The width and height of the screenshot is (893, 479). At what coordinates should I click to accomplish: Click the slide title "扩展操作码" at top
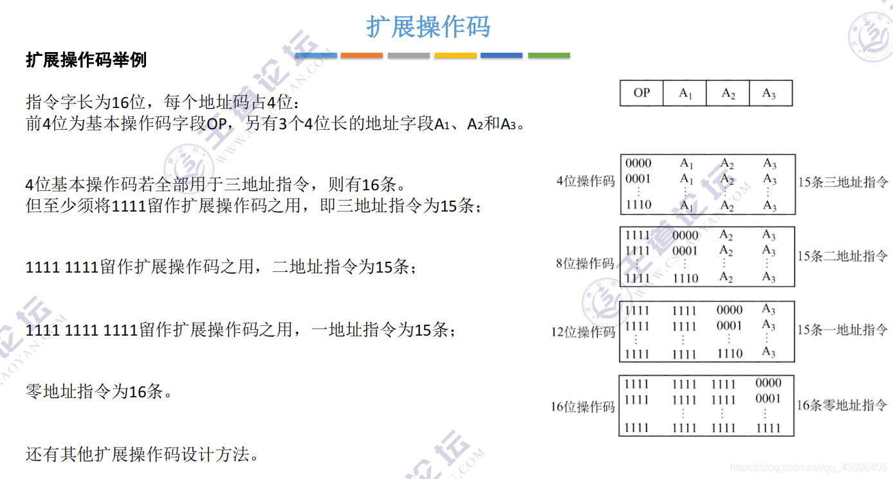[x=428, y=26]
